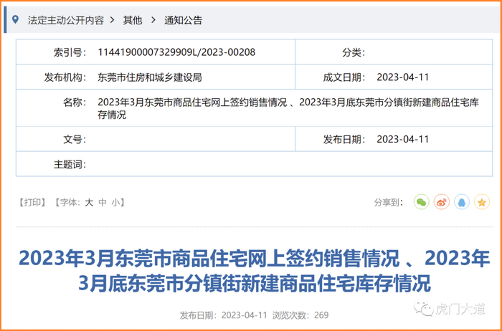Click the location pin icon in breadcrumb
Viewport: 502px width, 331px height.
point(15,19)
